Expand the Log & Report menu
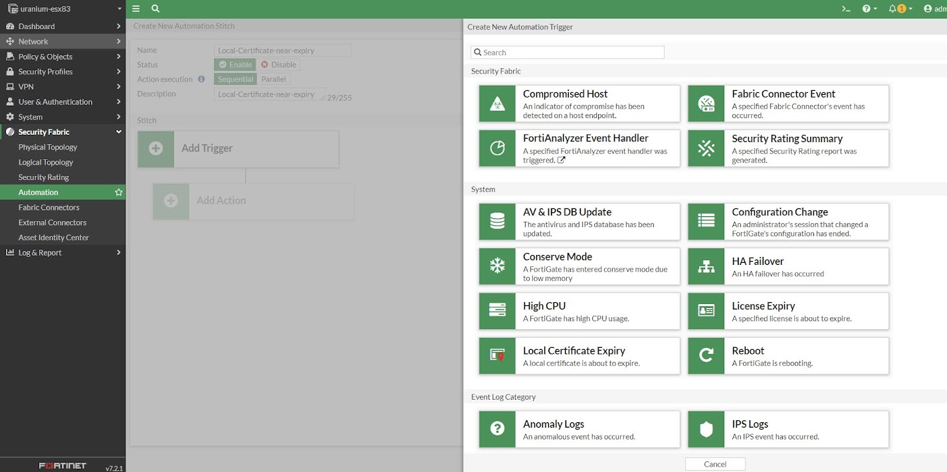Screen dimensions: 947x472 coord(62,252)
